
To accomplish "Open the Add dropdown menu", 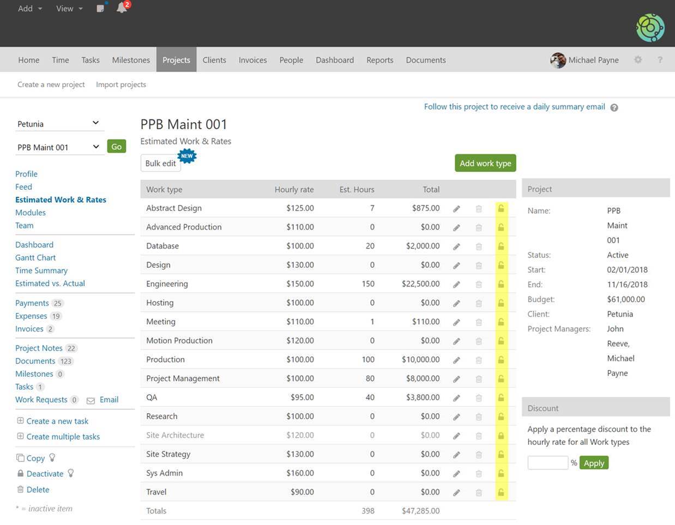I will (x=30, y=8).
